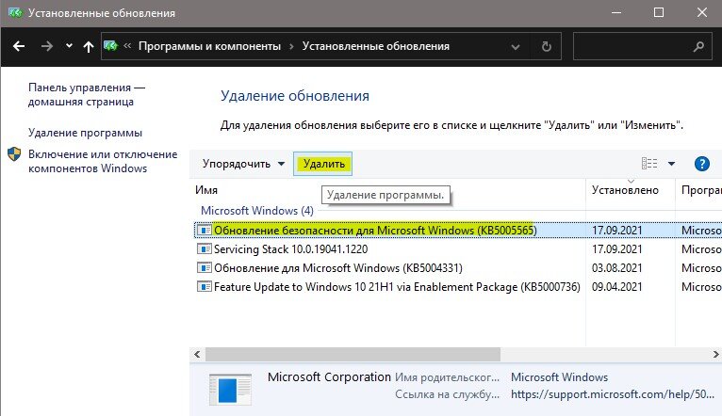This screenshot has width=722, height=416.
Task: Click date 03.08.2021 cell
Action: tap(616, 268)
